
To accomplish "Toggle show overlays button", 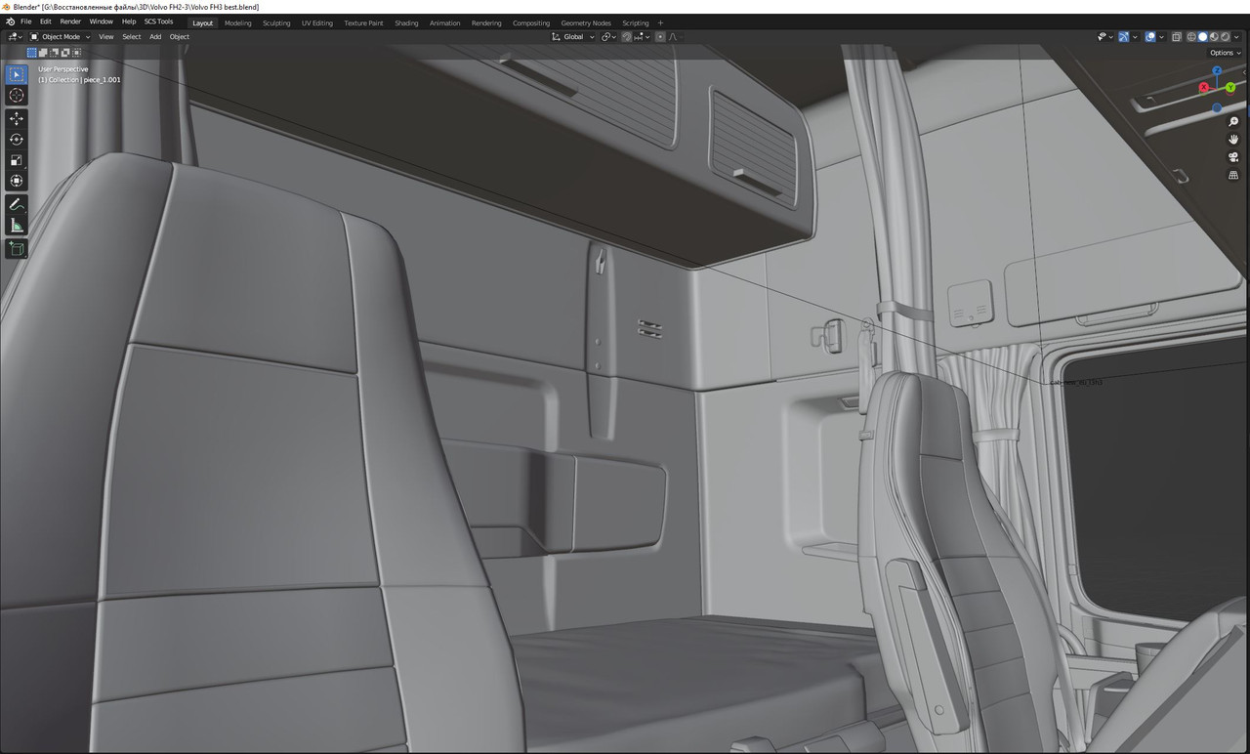I will click(x=1150, y=37).
